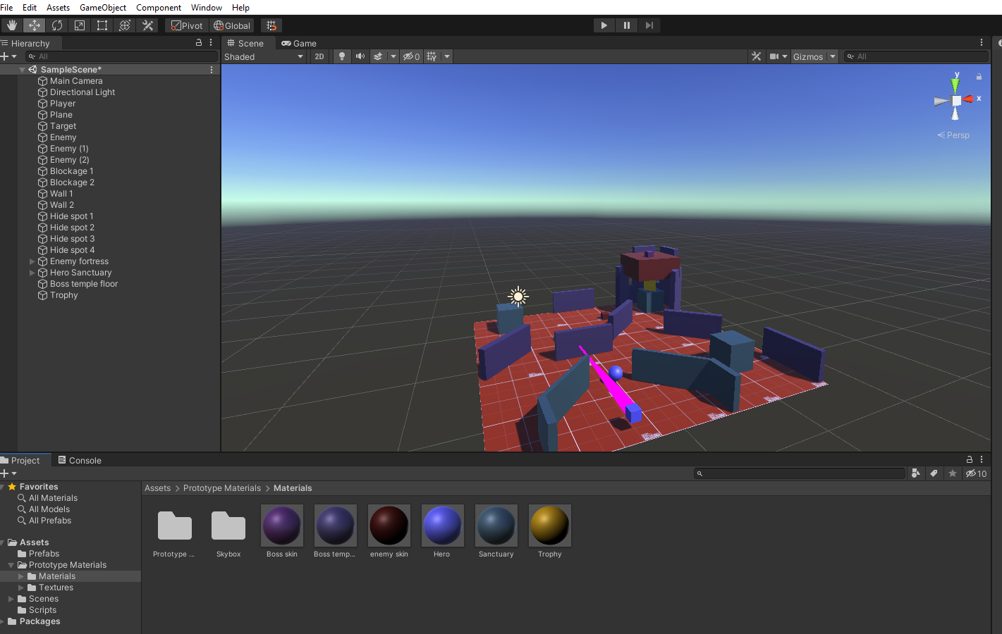The width and height of the screenshot is (1002, 634).
Task: Click the Project search field
Action: coord(800,473)
